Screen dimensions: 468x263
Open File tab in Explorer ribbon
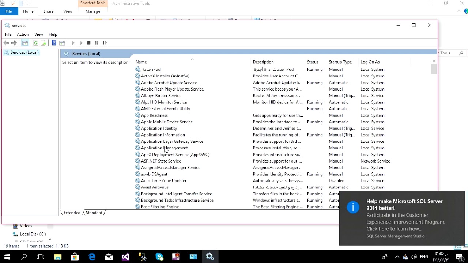point(8,11)
